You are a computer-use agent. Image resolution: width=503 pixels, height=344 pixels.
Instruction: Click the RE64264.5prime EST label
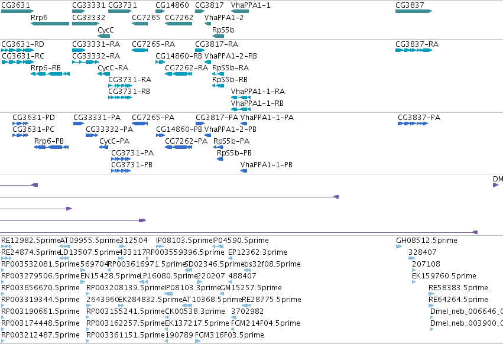459,300
